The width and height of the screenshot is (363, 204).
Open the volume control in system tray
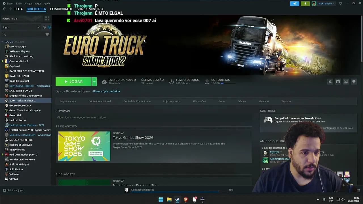(x=343, y=199)
